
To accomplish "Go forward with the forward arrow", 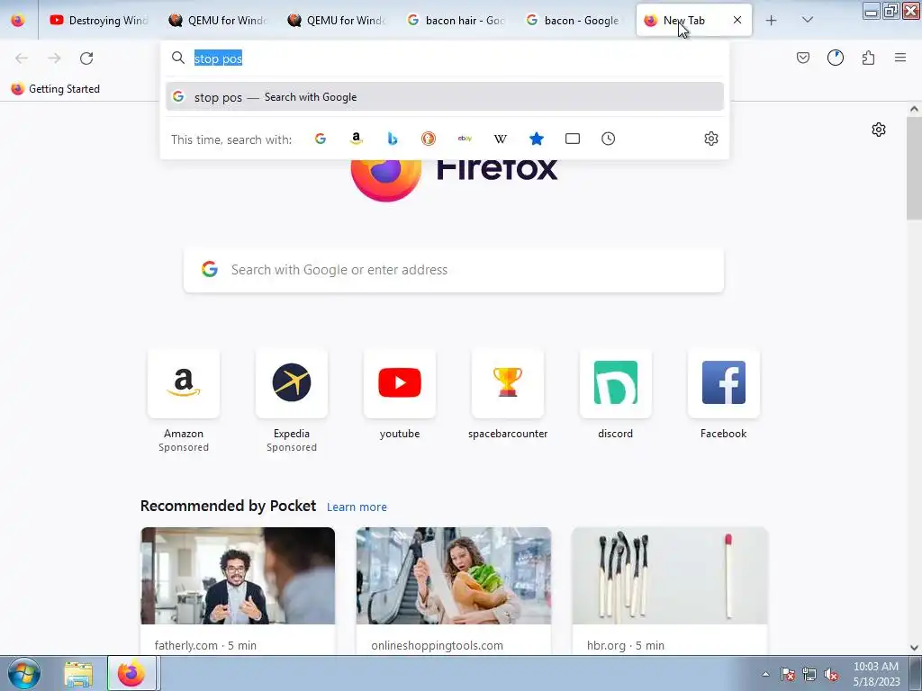I will tap(54, 58).
